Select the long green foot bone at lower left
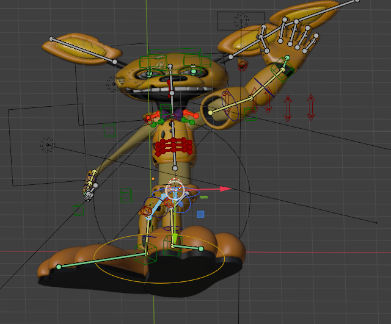This screenshot has width=391, height=324. point(102,261)
